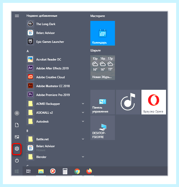179x187 pixels.
Task: Expand the ASIO4ALL v2 folder chevron
Action: click(83, 113)
